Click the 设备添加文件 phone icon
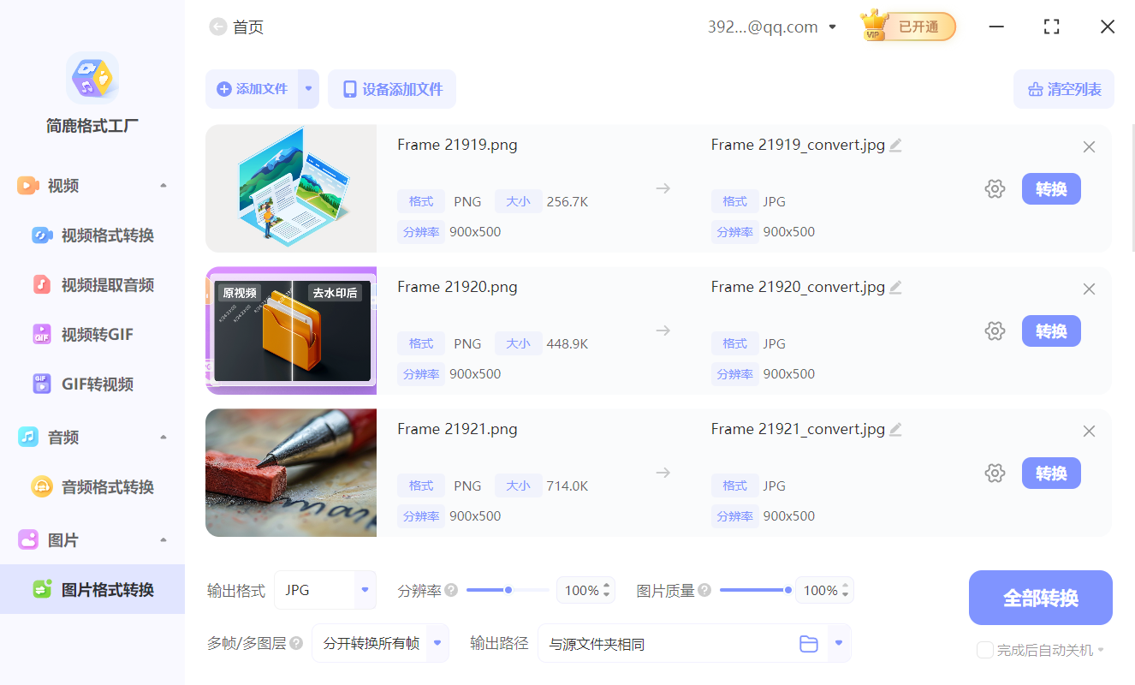The width and height of the screenshot is (1135, 685). tap(349, 88)
